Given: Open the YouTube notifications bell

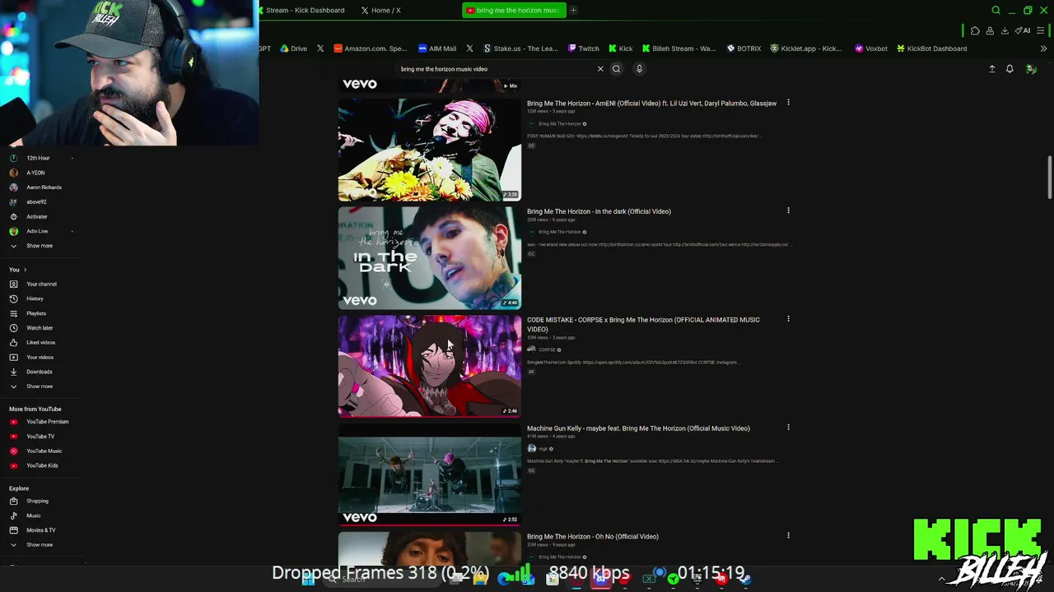Looking at the screenshot, I should click(1010, 69).
